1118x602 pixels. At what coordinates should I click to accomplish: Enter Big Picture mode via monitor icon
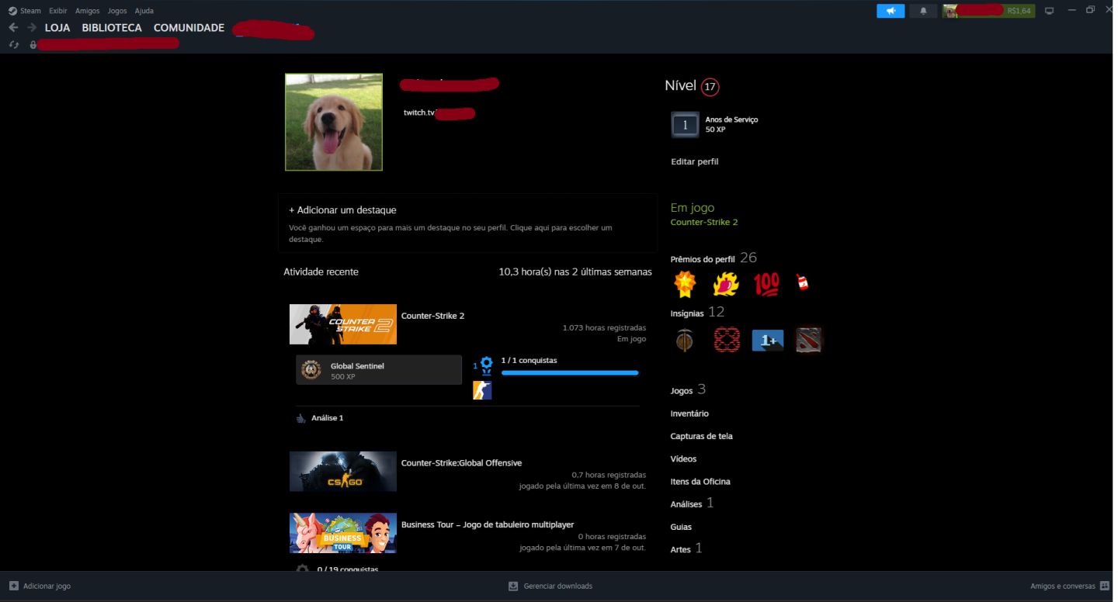coord(1050,11)
